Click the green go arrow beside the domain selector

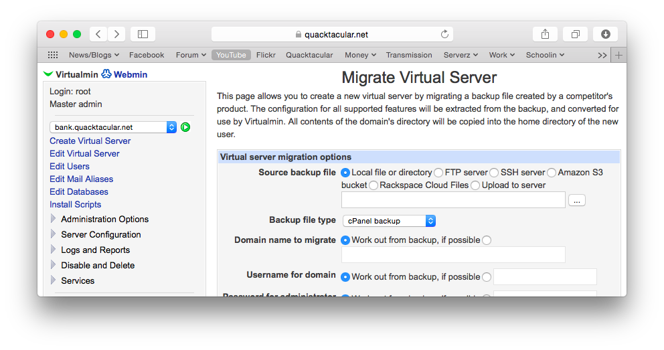(x=185, y=127)
